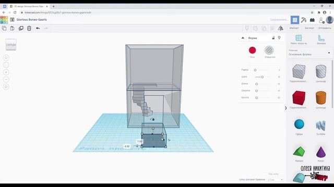Viewport: 334px width, 187px height.
Task: Click the Paste tool icon
Action: pyautogui.click(x=13, y=28)
